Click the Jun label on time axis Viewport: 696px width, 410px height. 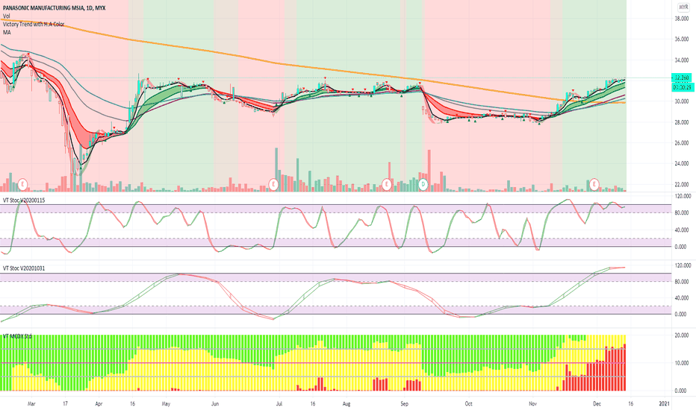coord(215,404)
